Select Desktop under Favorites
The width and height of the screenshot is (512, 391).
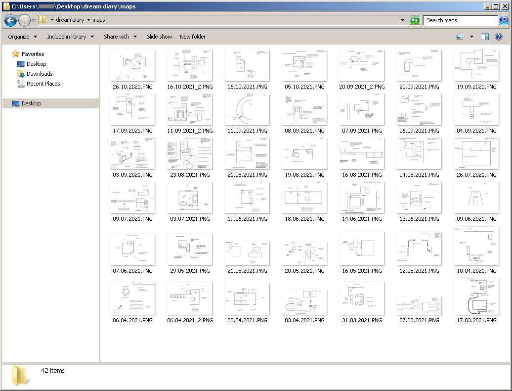click(36, 64)
